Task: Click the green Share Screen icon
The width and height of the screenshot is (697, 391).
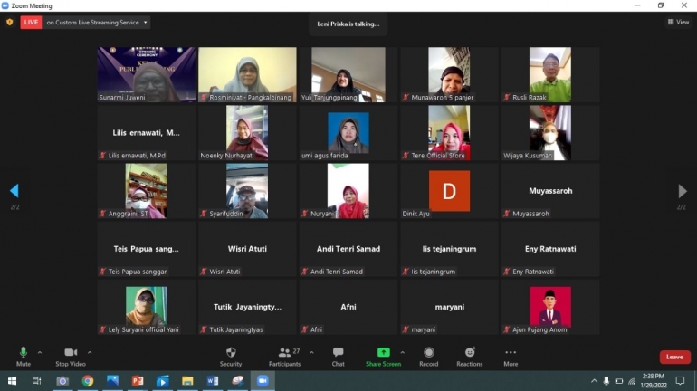Action: (383, 353)
